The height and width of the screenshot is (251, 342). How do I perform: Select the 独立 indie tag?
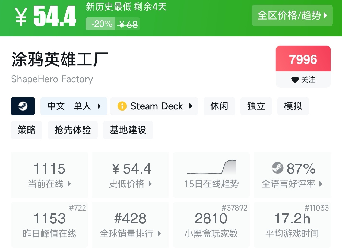coord(256,106)
